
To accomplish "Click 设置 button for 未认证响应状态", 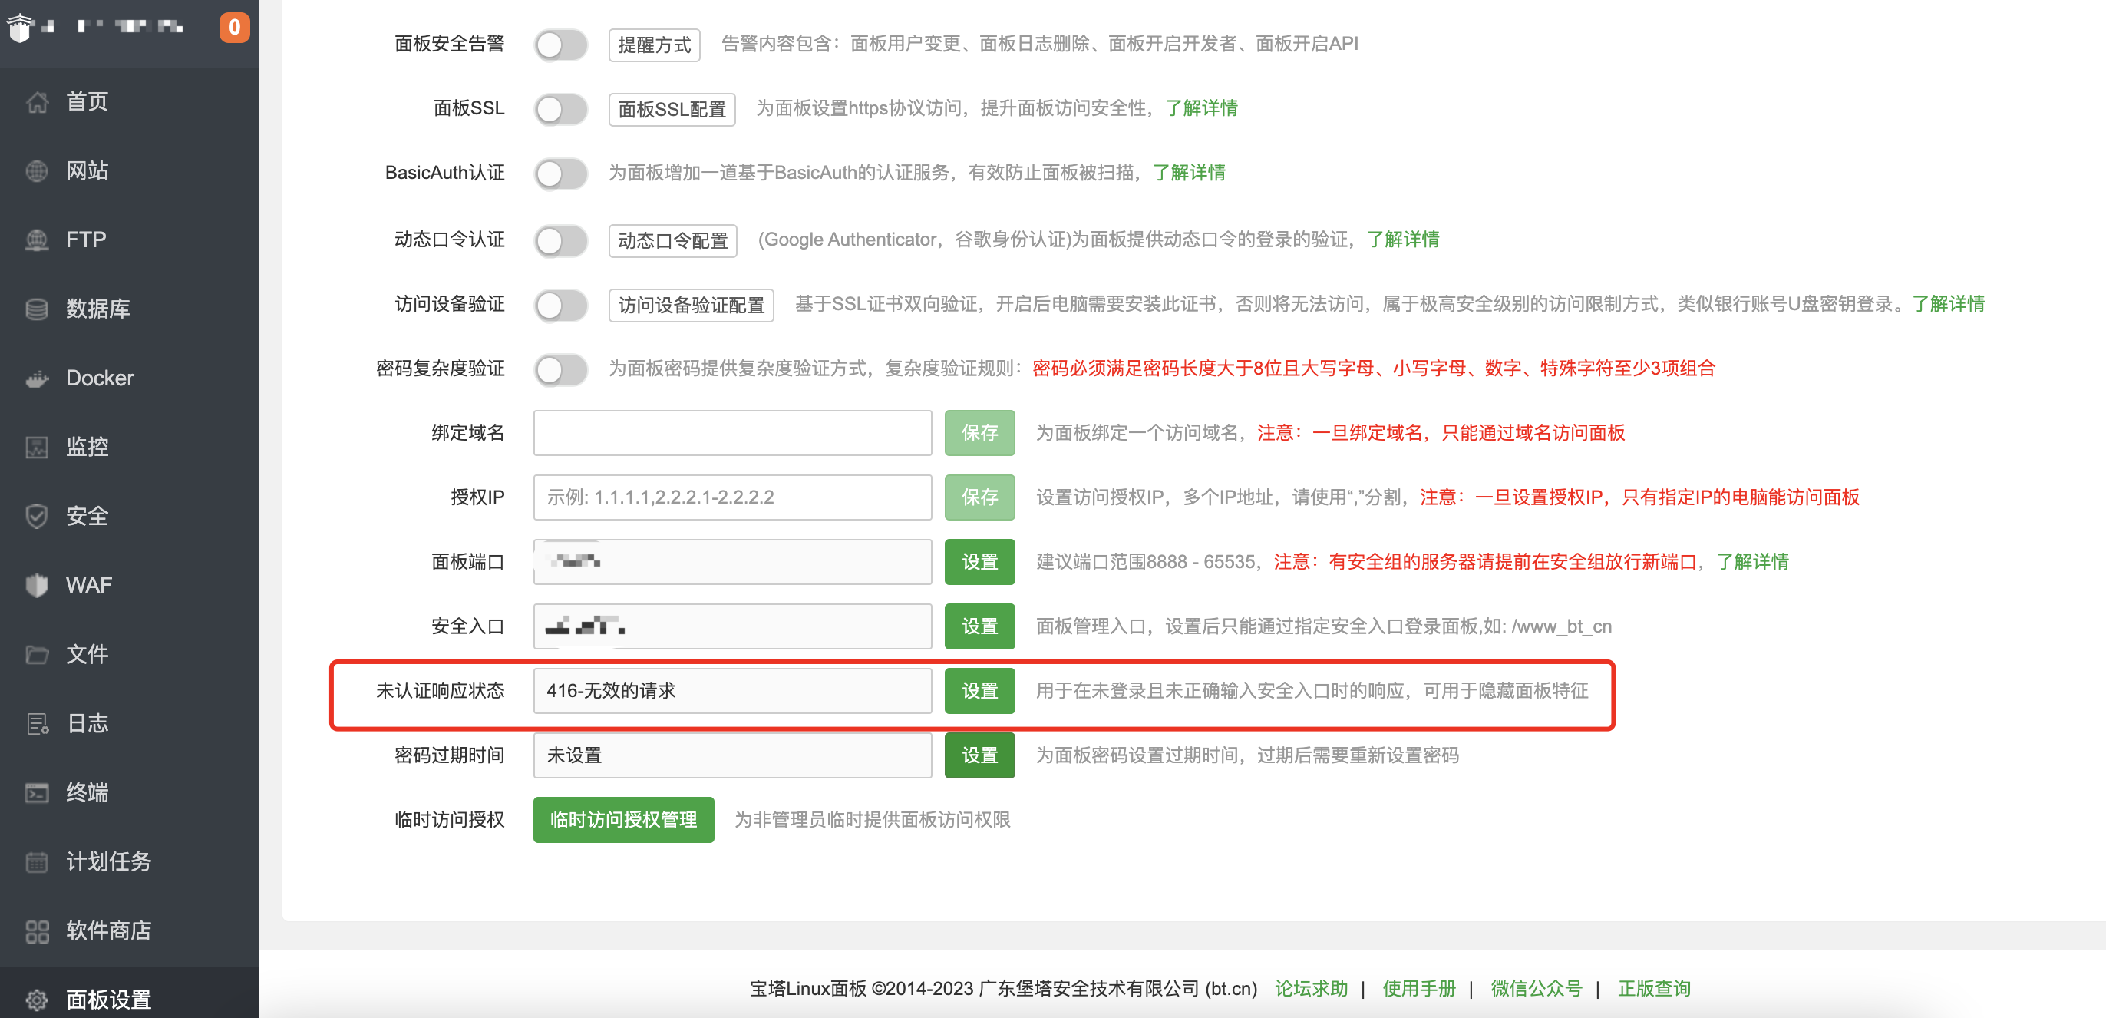I will tap(979, 691).
